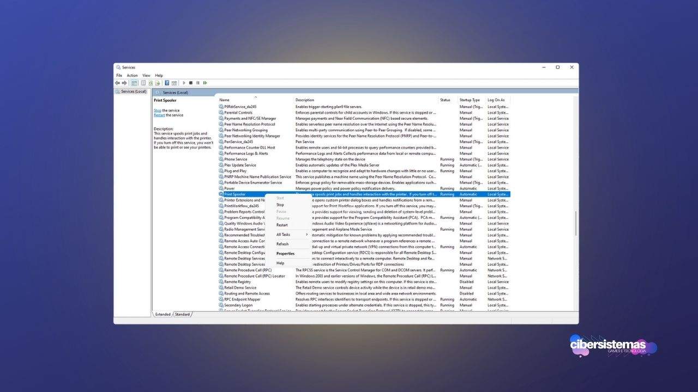Open the Help menu in menu bar
This screenshot has width=698, height=392.
coord(159,76)
